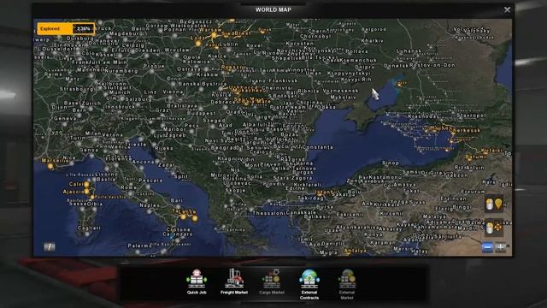The width and height of the screenshot is (547, 308).
Task: Select Pescara on the map
Action: tap(150, 181)
